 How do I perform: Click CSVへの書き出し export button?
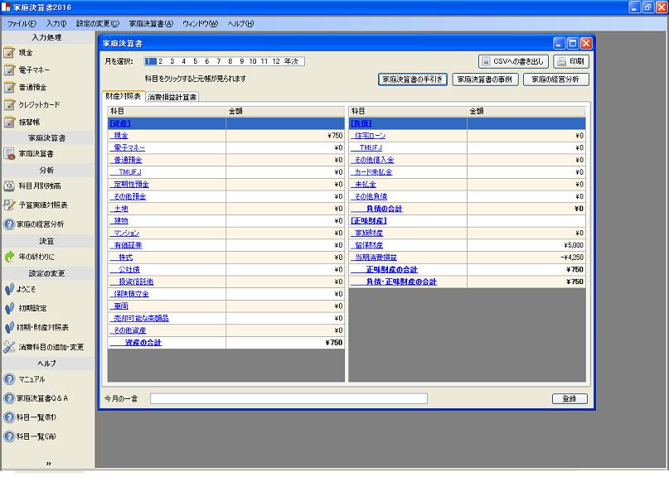tap(515, 61)
